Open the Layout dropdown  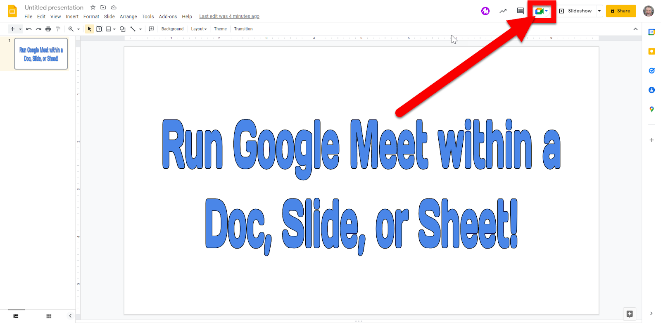coord(199,29)
